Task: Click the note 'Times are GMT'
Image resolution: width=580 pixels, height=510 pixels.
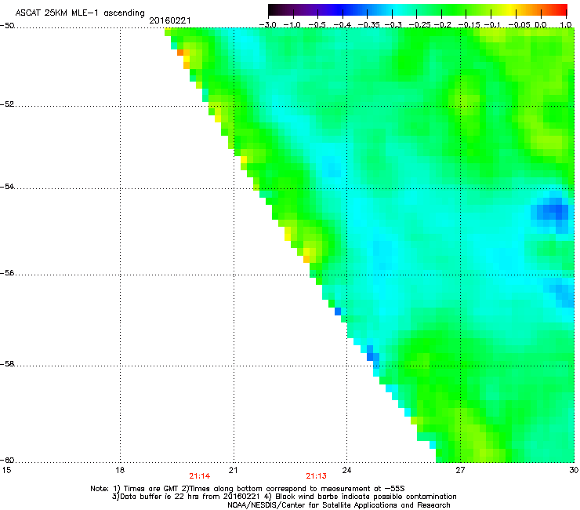Action: (150, 489)
